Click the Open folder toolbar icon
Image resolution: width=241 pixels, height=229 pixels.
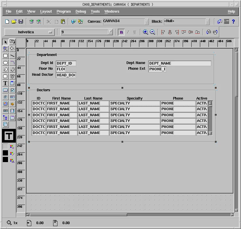[14, 22]
